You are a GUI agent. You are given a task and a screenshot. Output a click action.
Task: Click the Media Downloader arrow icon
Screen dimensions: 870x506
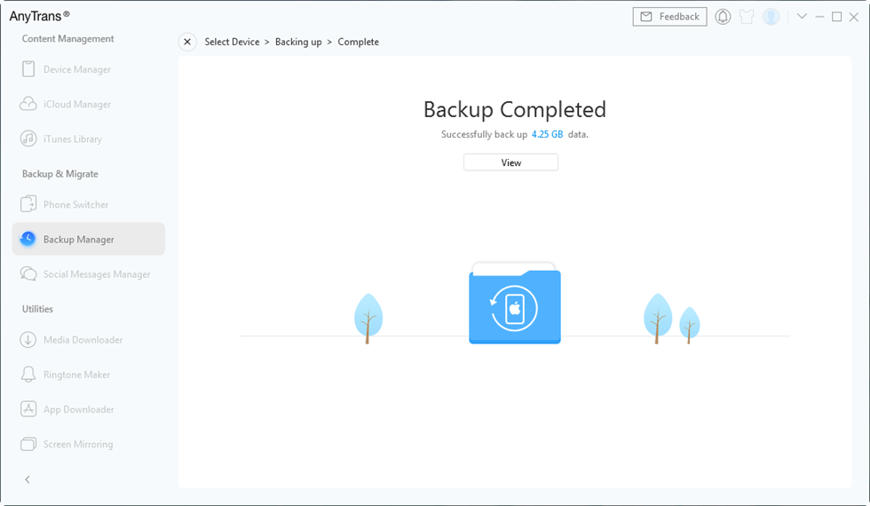tap(28, 339)
